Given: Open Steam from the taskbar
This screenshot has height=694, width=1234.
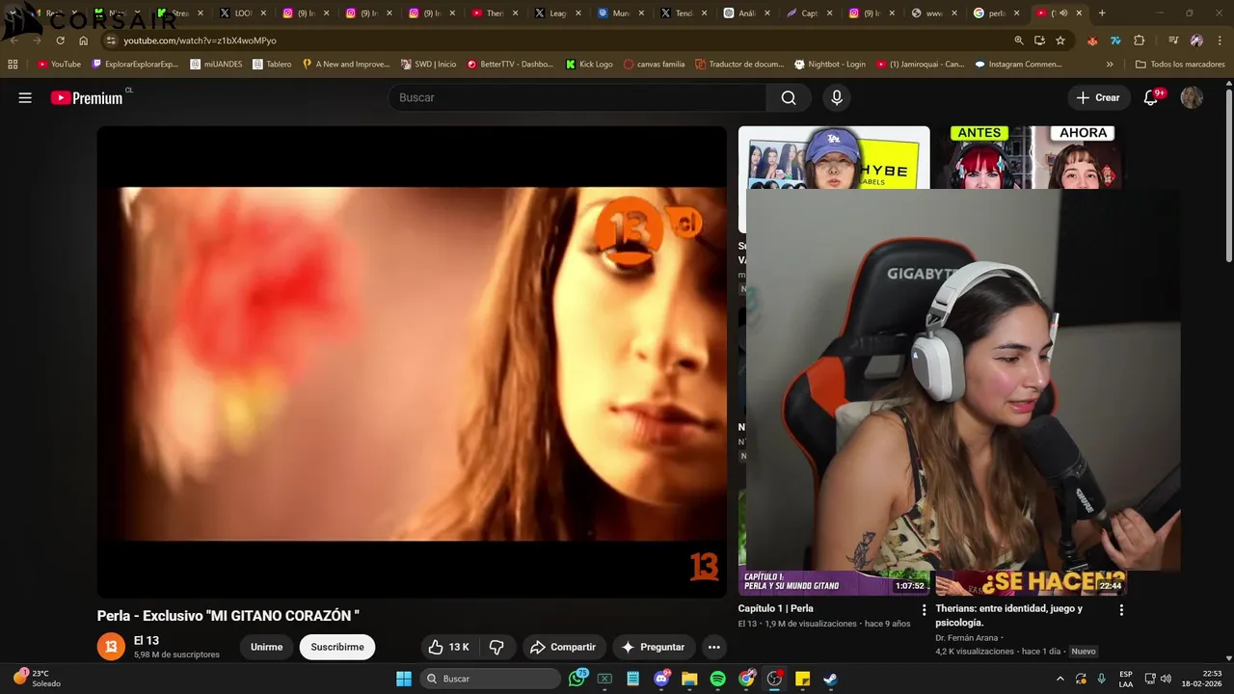Looking at the screenshot, I should (x=830, y=679).
